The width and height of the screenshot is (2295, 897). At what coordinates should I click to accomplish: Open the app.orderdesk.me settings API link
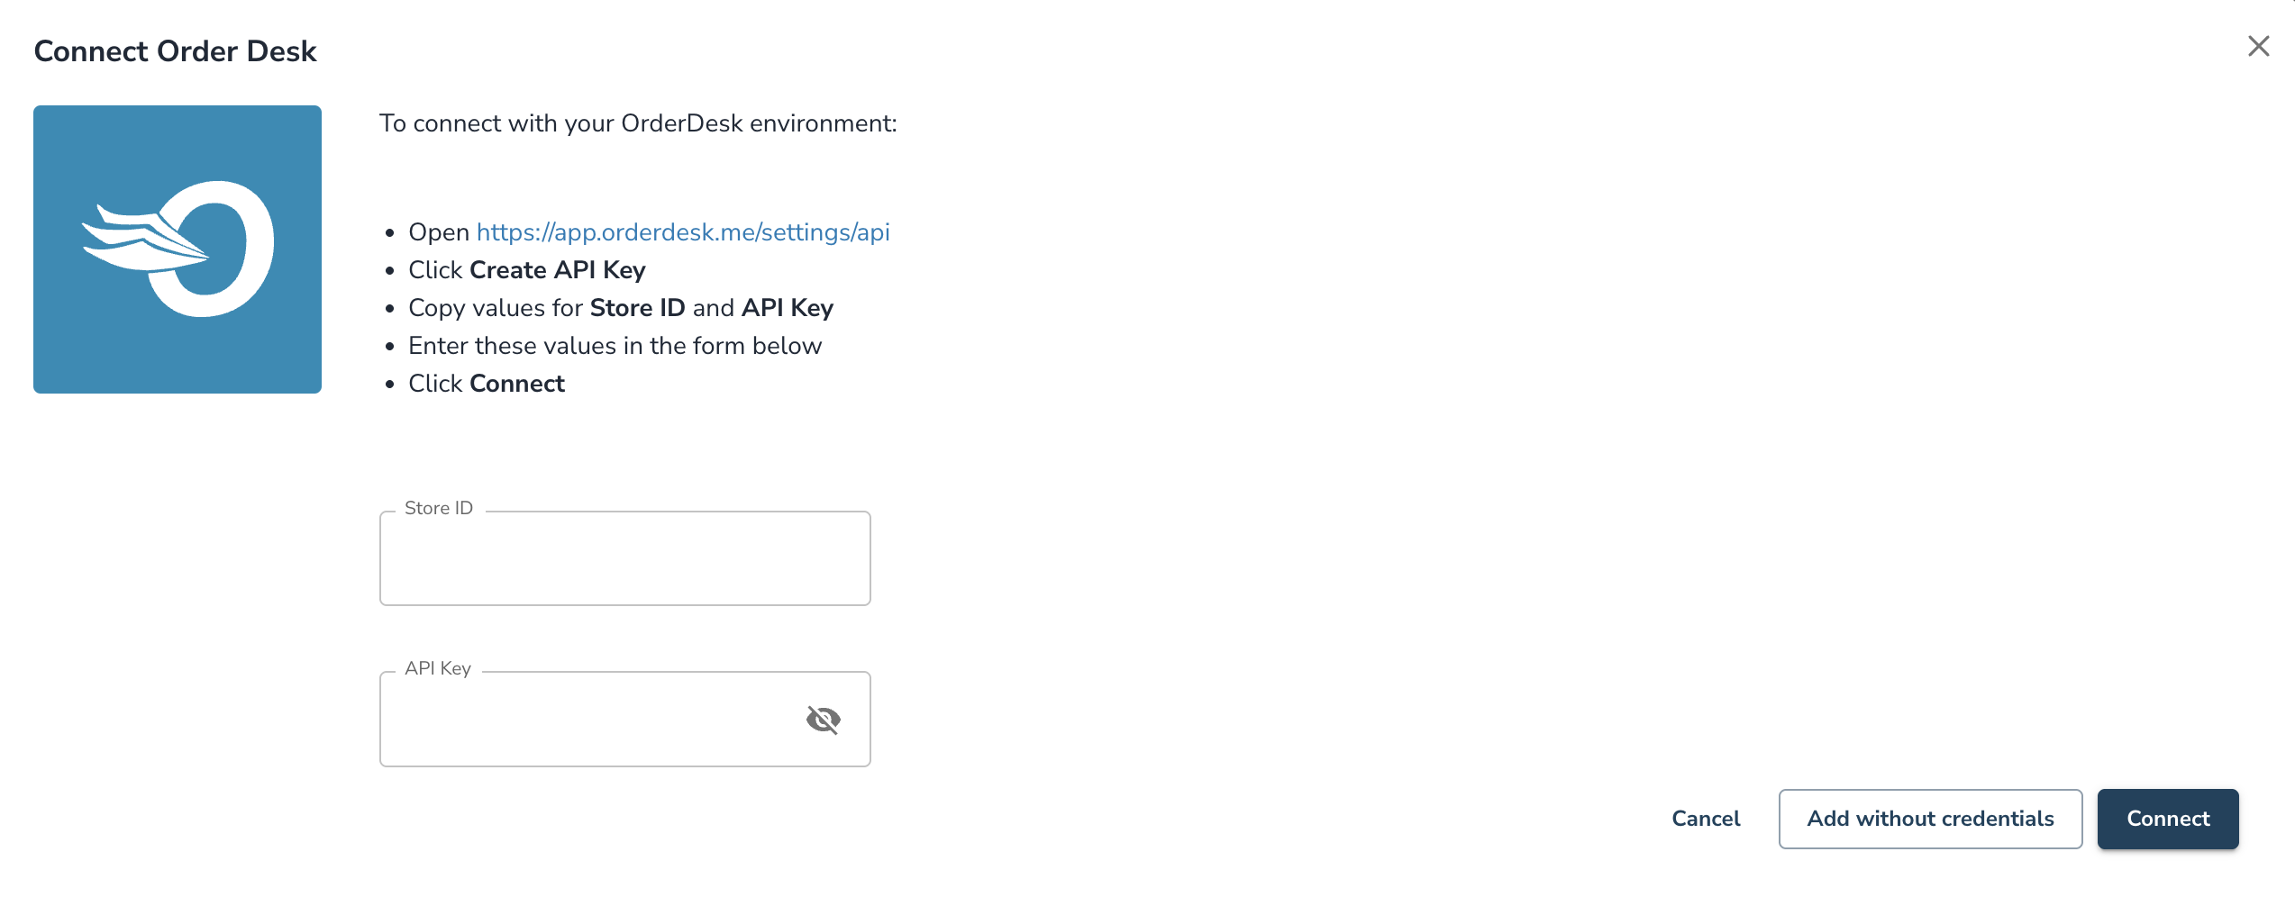tap(683, 232)
